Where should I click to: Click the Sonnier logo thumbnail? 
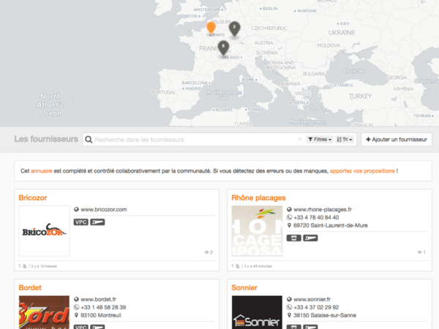coord(257,313)
